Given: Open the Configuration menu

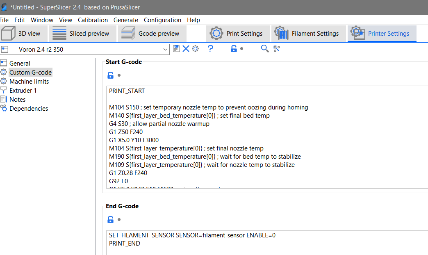Looking at the screenshot, I should (162, 20).
